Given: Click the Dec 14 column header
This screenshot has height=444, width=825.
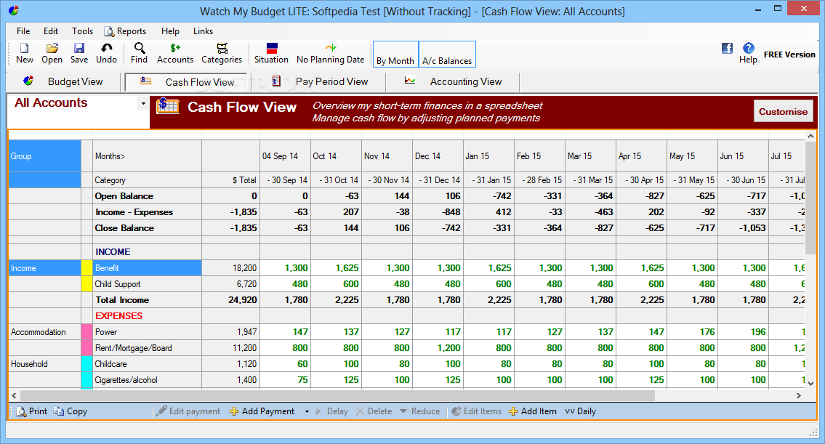Looking at the screenshot, I should 438,156.
